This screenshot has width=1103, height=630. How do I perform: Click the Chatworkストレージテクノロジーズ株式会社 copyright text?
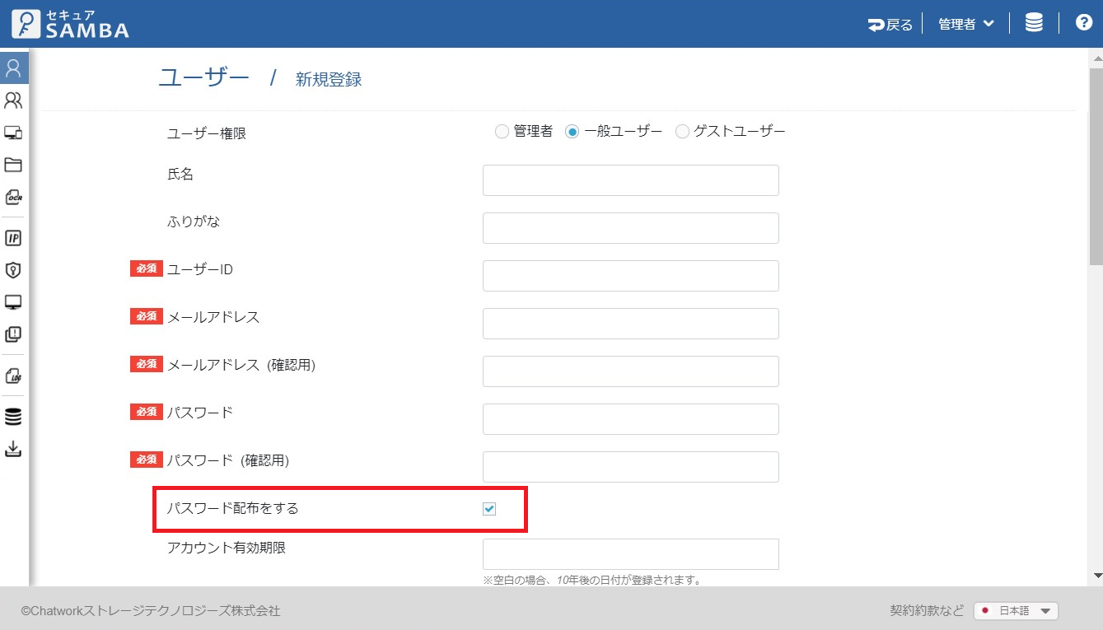point(151,611)
